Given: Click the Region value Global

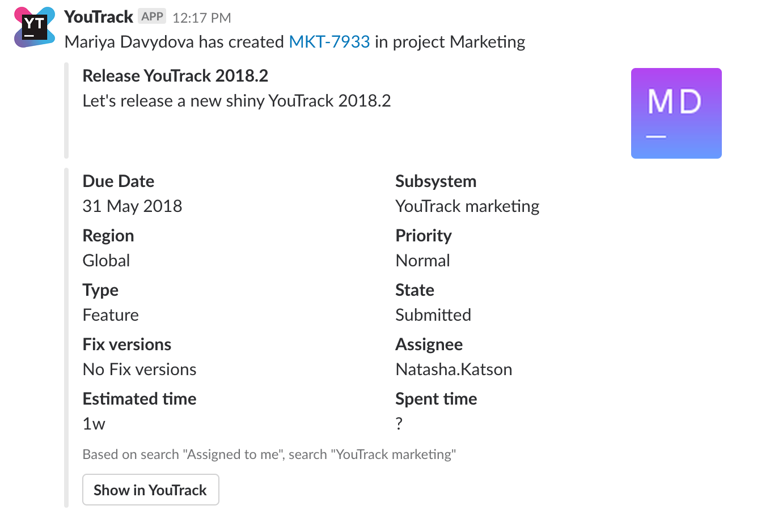Looking at the screenshot, I should (x=106, y=260).
